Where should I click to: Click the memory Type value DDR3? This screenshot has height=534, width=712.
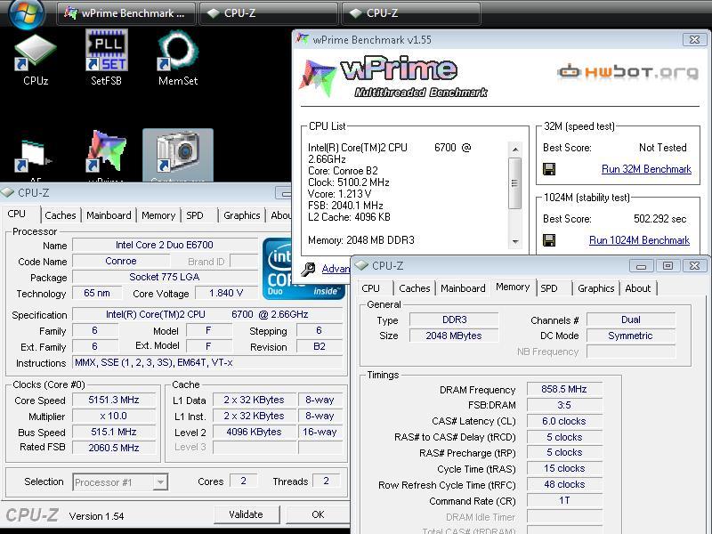click(454, 320)
